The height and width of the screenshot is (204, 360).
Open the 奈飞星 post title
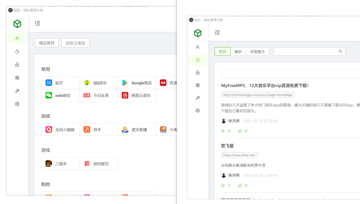(227, 146)
